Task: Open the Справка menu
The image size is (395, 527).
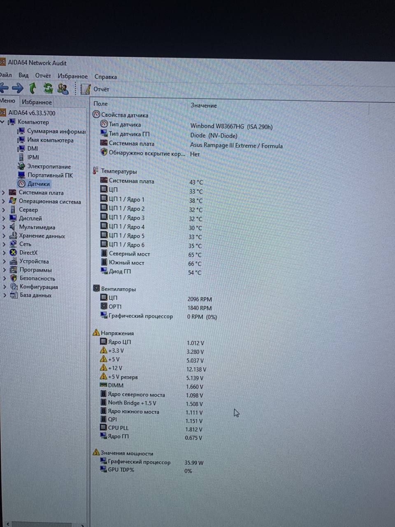Action: (106, 77)
